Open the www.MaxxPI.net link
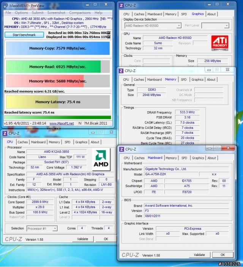 [62, 123]
